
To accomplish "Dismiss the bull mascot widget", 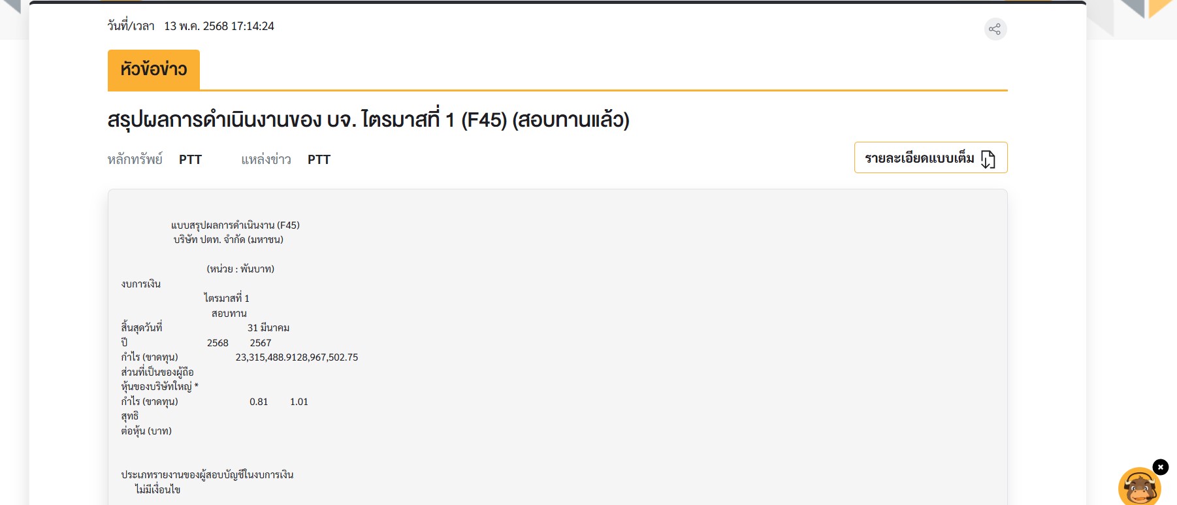I will tap(1160, 466).
